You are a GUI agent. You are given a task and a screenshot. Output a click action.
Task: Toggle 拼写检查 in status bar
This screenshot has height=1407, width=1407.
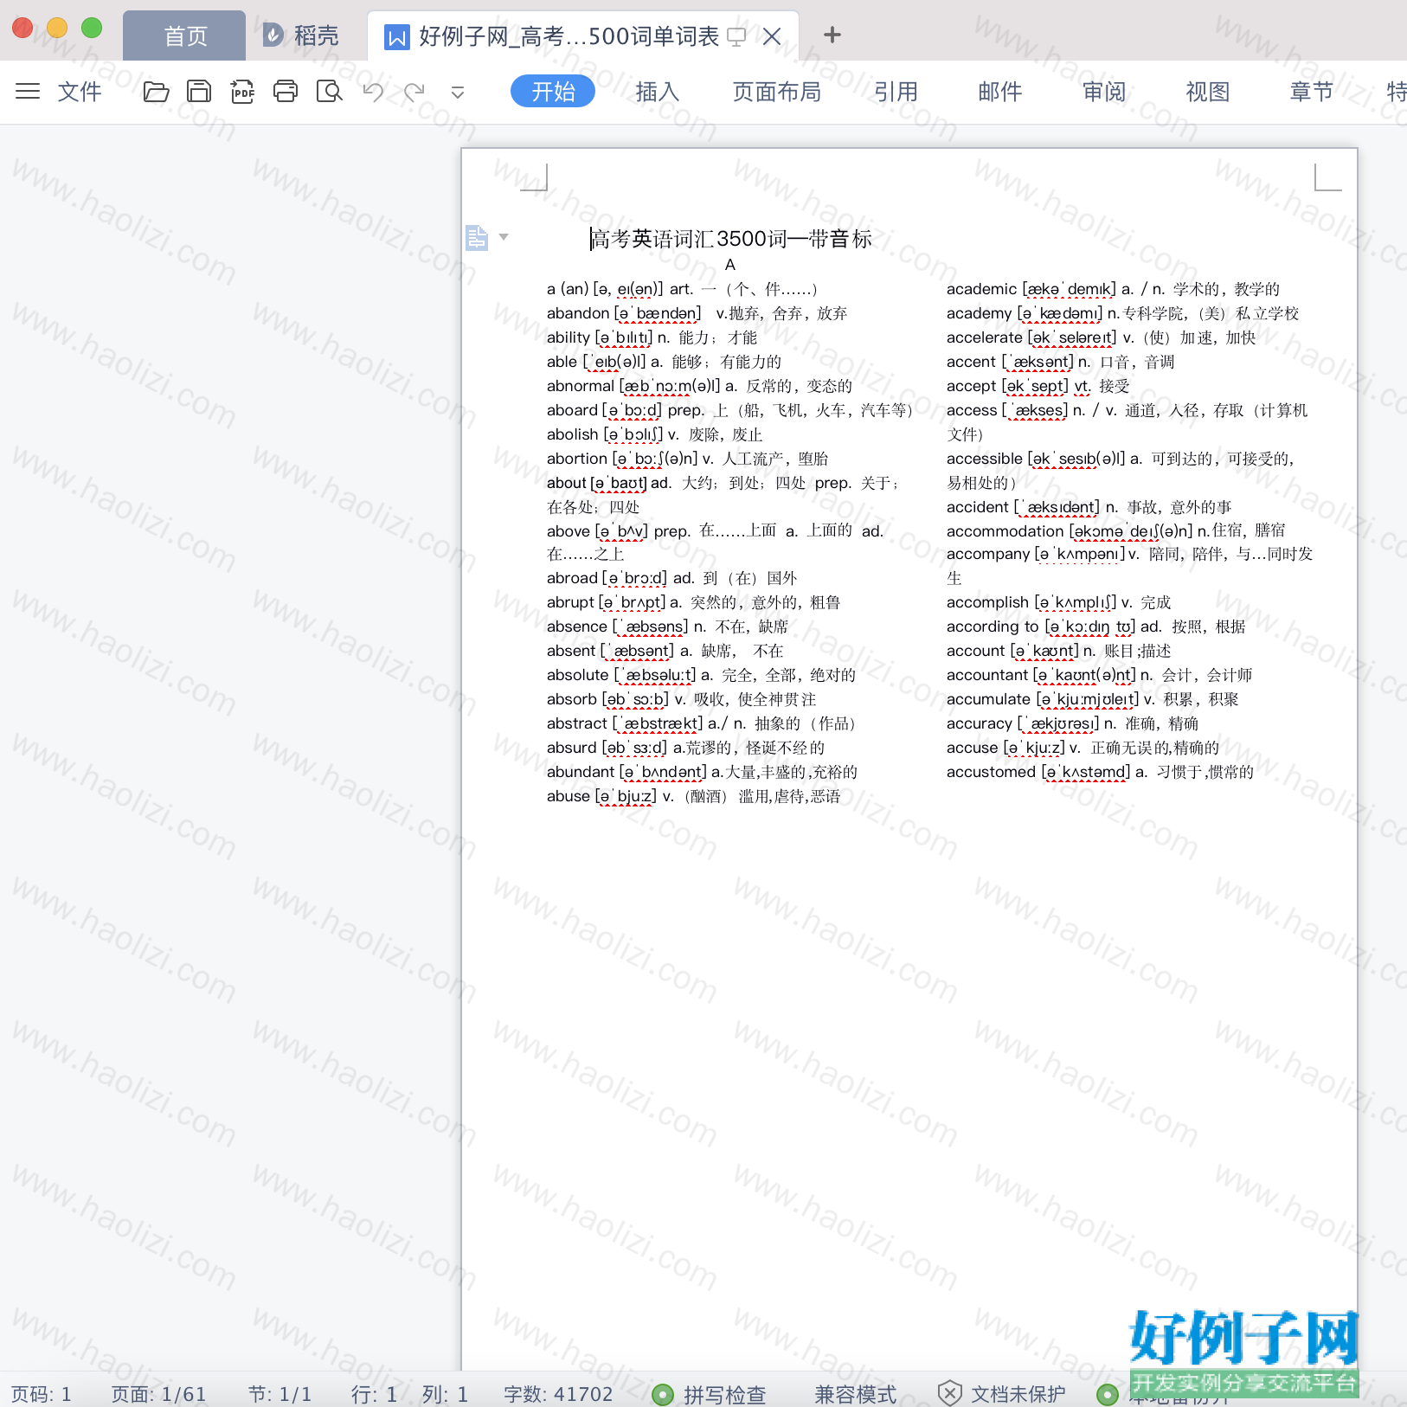(710, 1394)
